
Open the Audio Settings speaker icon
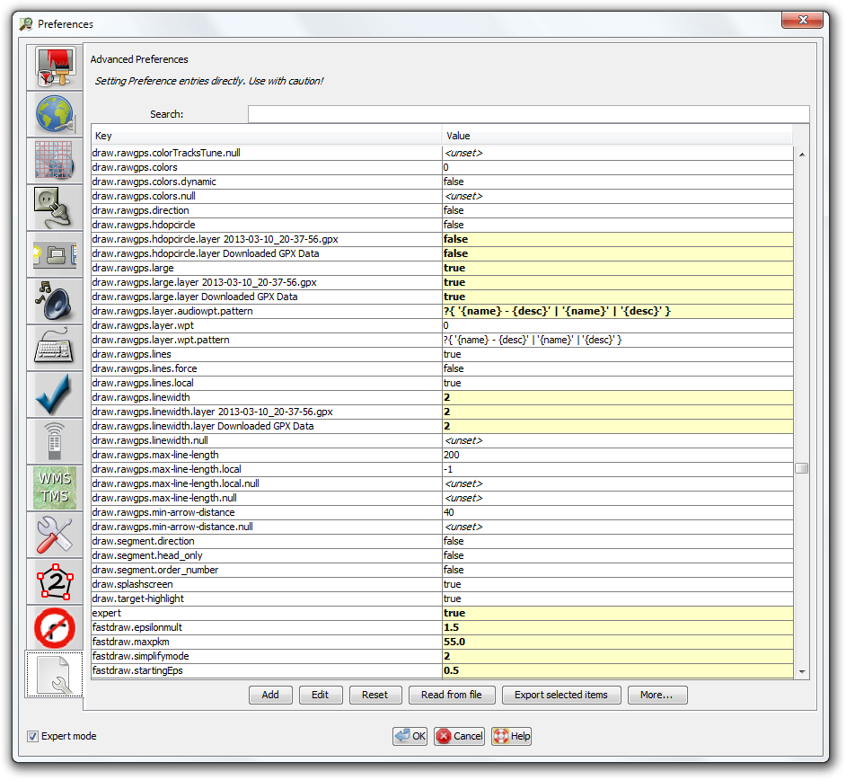54,301
